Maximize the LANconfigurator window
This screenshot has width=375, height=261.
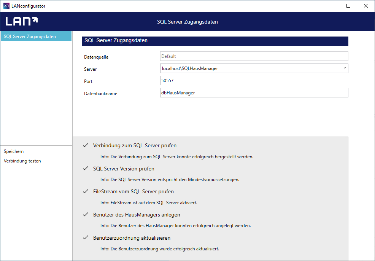[348, 6]
